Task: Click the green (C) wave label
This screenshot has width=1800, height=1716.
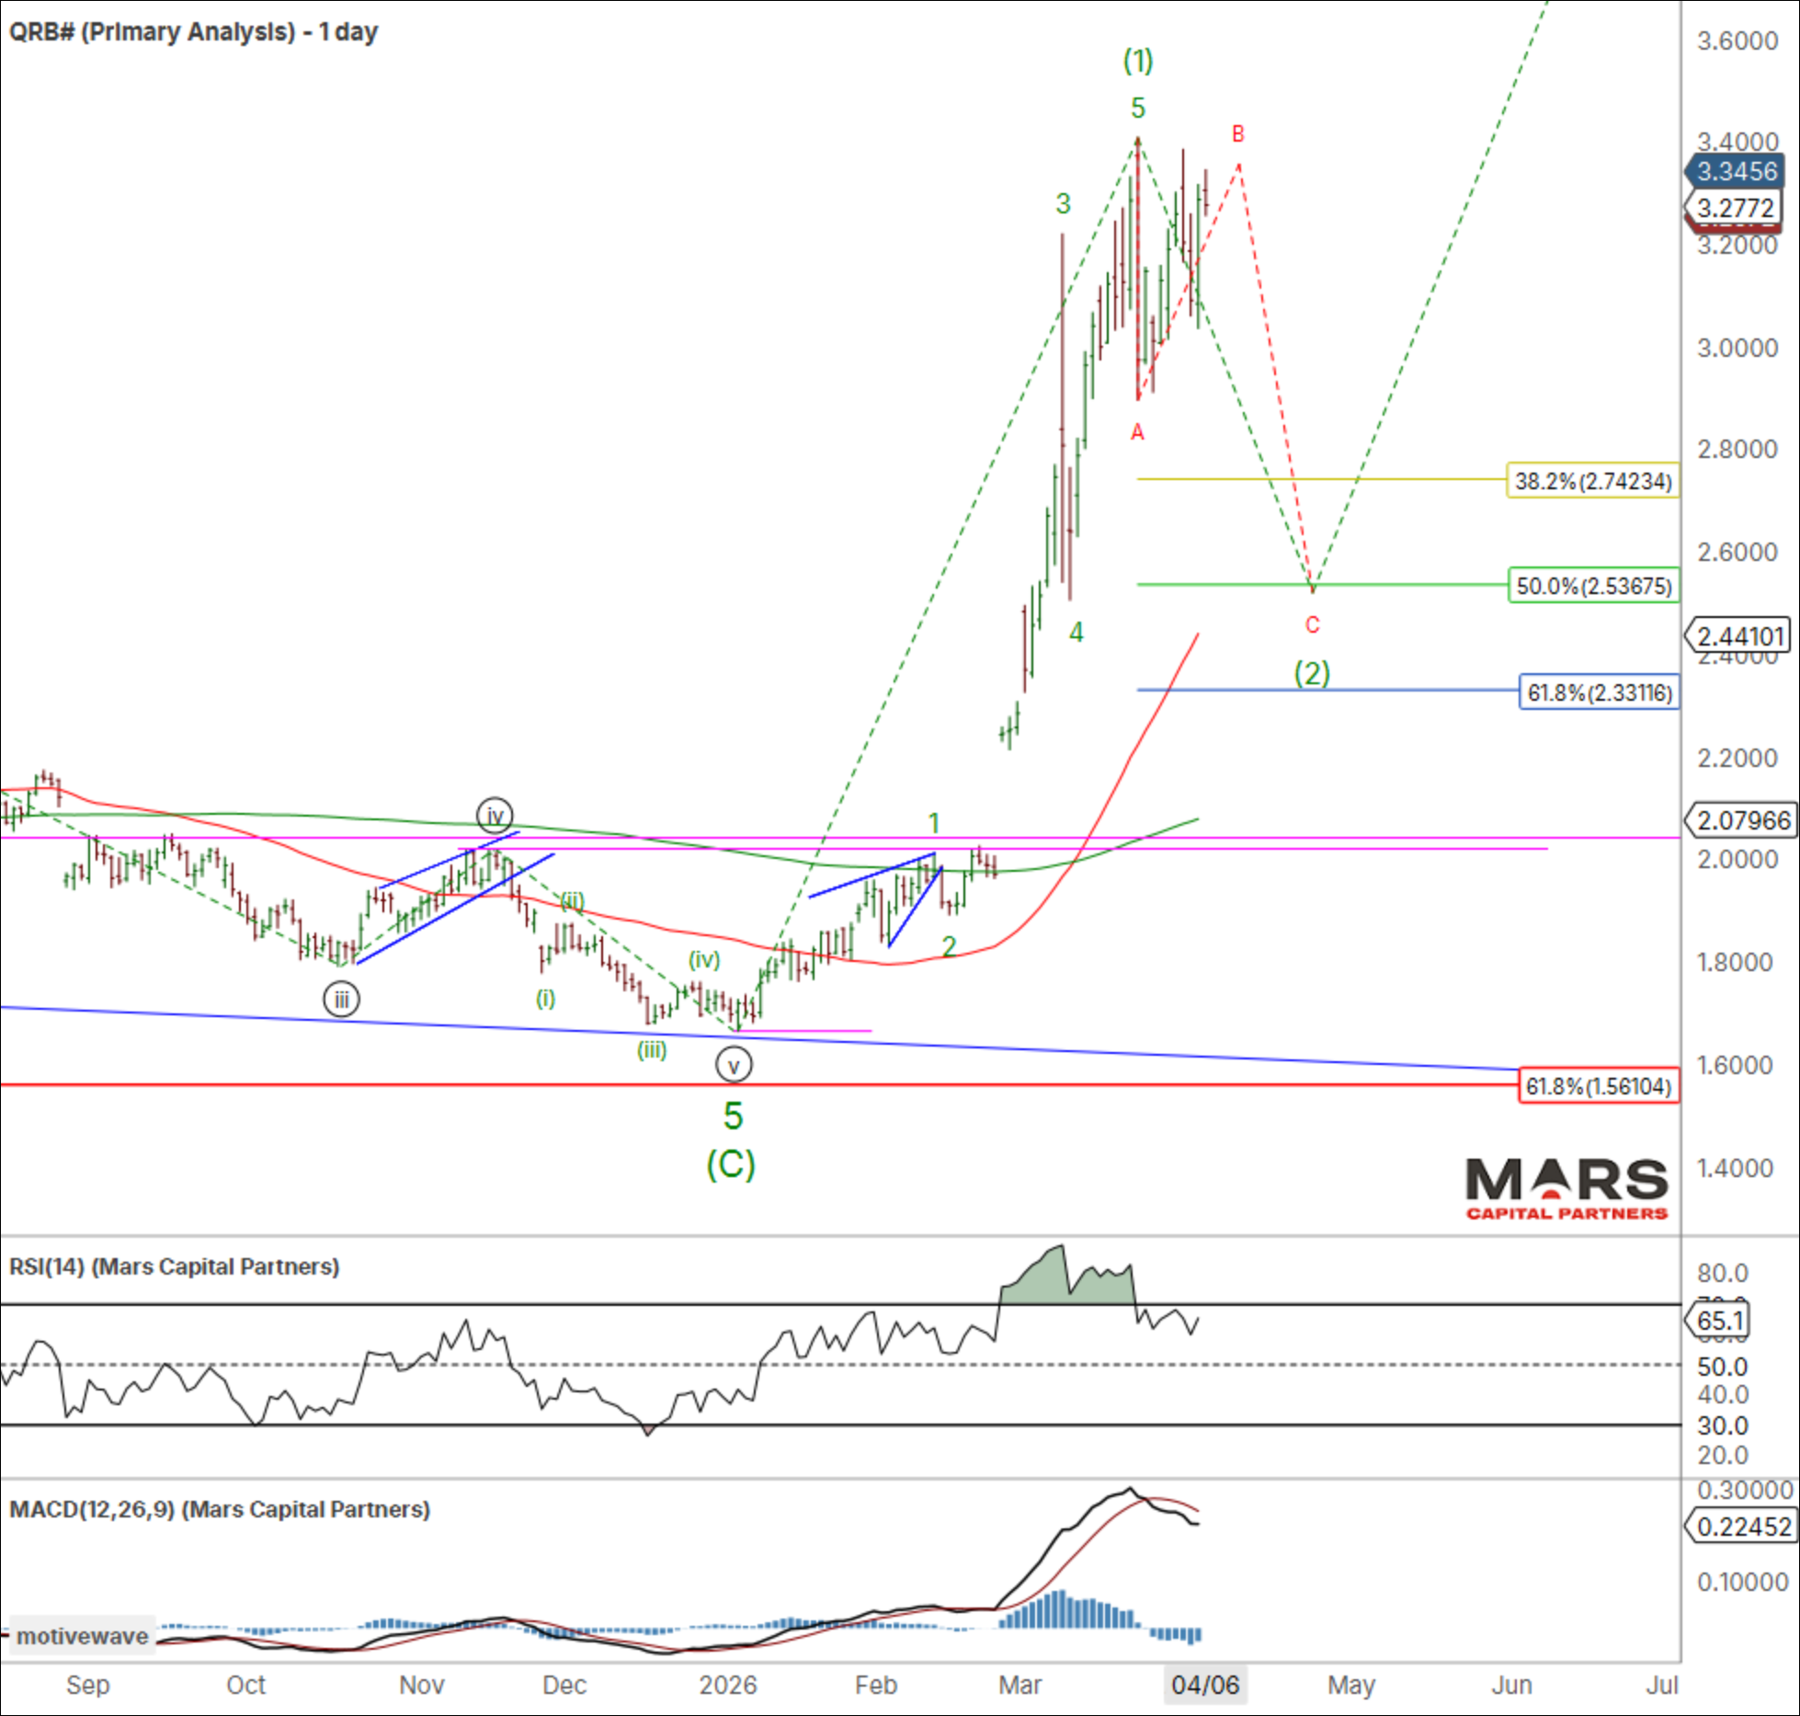Action: coord(731,1165)
